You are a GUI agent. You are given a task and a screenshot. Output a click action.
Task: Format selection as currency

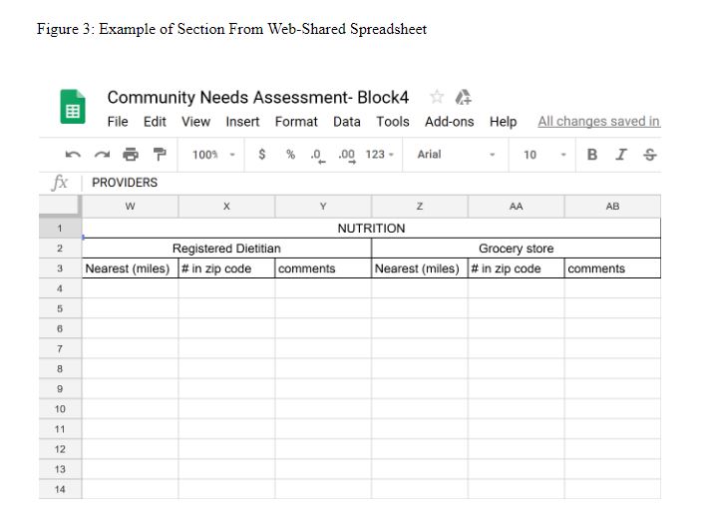coord(262,155)
